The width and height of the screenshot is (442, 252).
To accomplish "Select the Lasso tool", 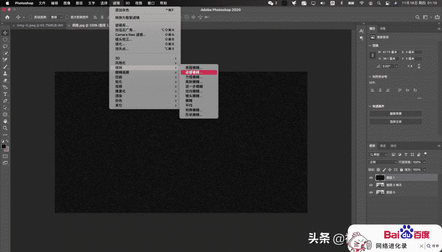I will pos(5,46).
